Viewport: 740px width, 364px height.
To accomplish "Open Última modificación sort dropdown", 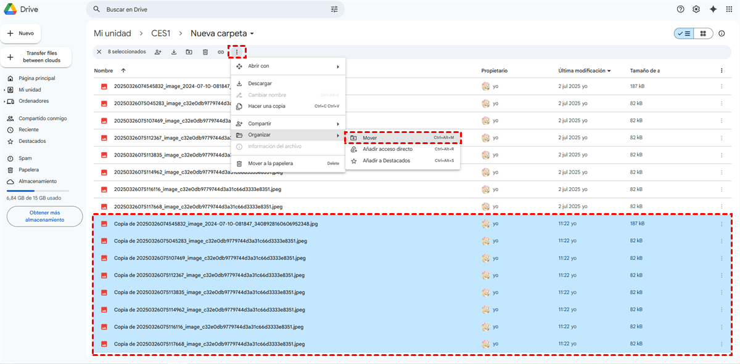I will (609, 71).
